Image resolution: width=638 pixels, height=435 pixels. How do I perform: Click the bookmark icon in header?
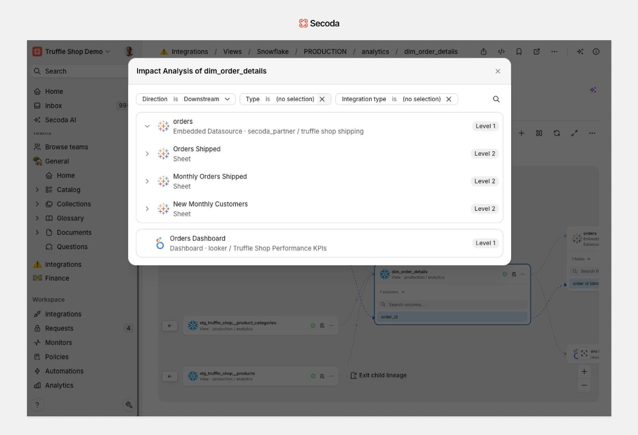519,51
